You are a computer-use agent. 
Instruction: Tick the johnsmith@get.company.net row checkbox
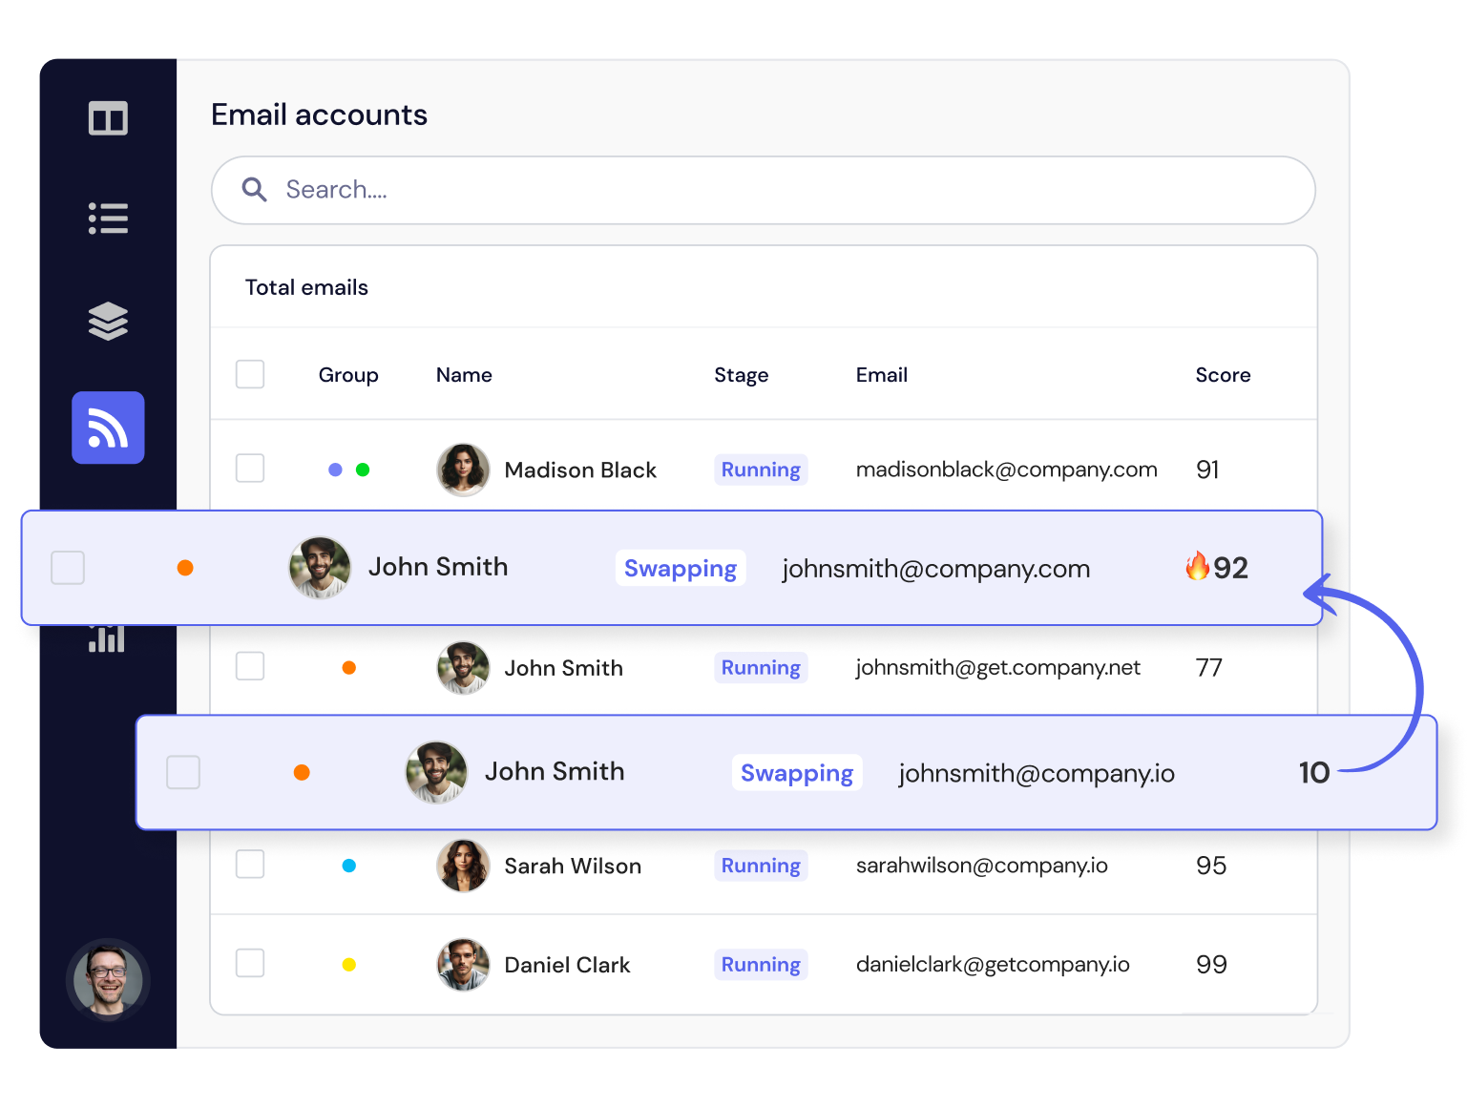coord(250,666)
